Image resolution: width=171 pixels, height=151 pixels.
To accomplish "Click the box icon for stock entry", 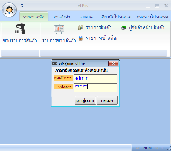I will point(81,38).
